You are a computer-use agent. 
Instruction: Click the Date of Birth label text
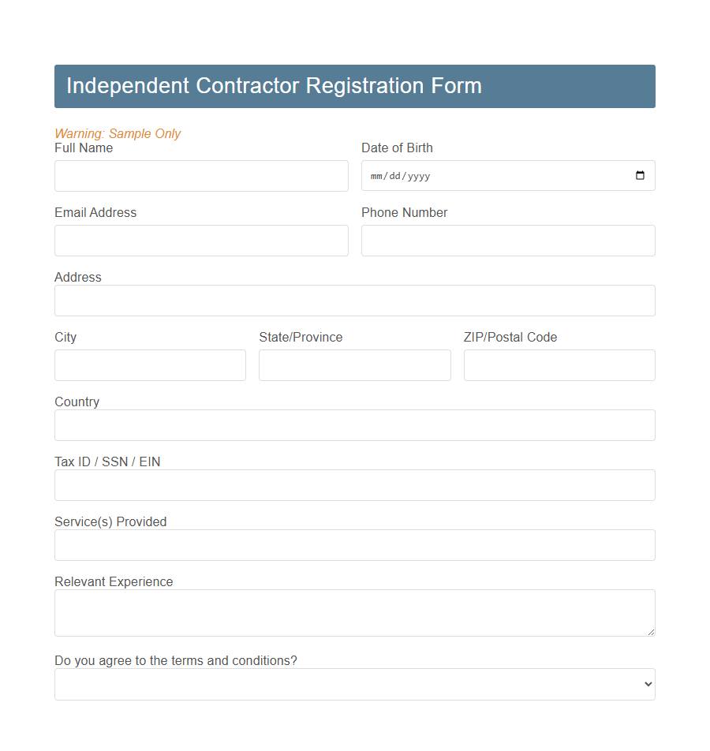[x=397, y=148]
